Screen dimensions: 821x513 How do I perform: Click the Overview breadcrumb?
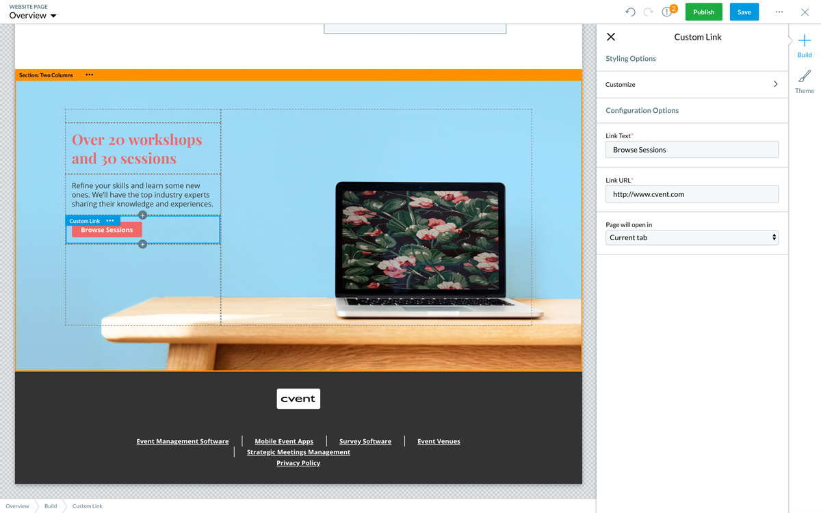point(18,506)
